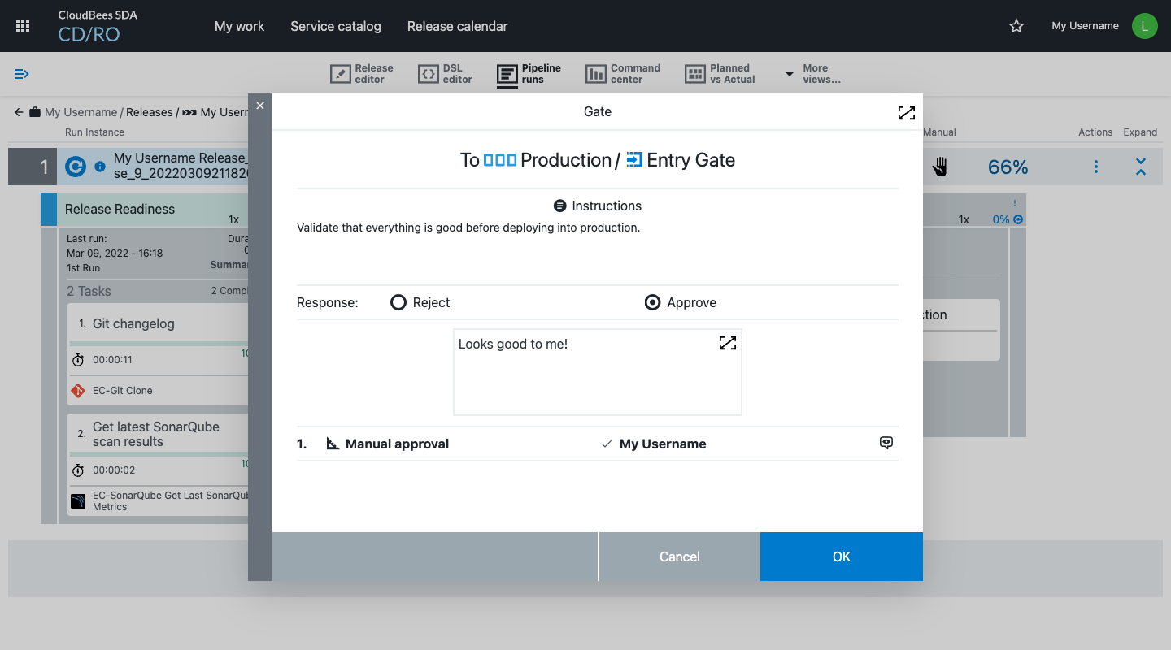
Task: Open the apps grid launcher icon
Action: [23, 26]
